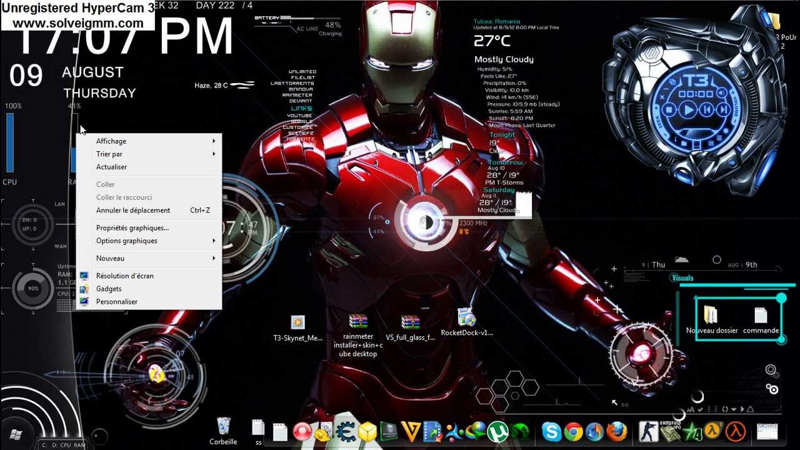Click the Haze, 28 C weather text
Image resolution: width=800 pixels, height=450 pixels.
211,86
